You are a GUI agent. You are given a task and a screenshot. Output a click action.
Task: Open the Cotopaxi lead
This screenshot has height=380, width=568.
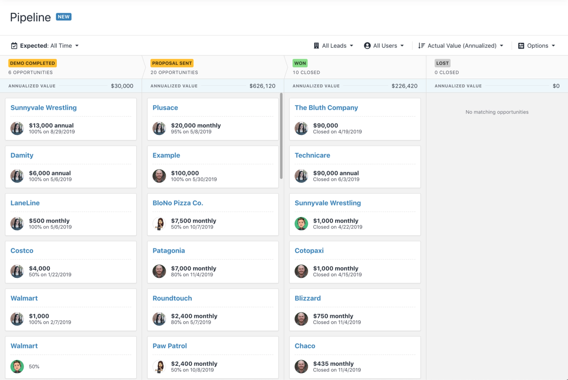[x=309, y=250]
